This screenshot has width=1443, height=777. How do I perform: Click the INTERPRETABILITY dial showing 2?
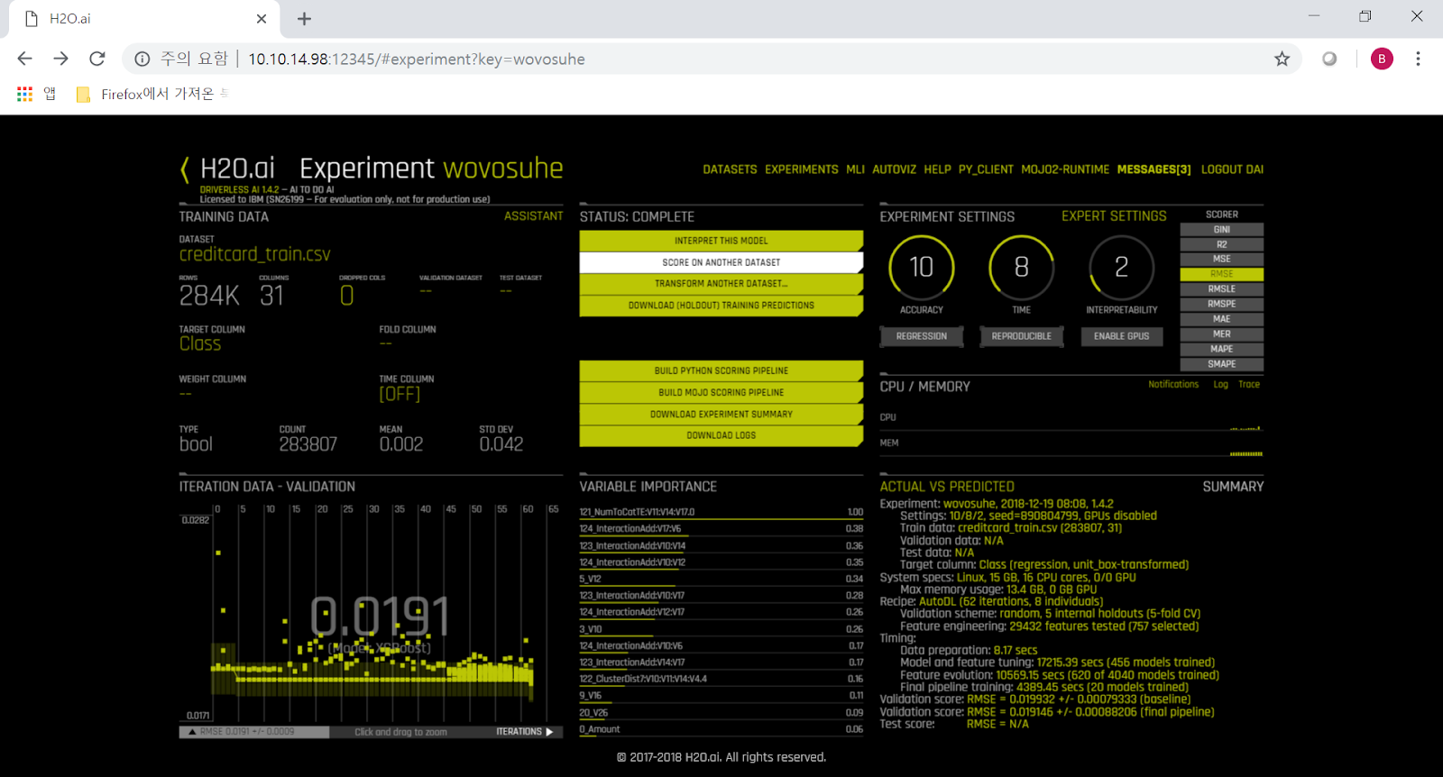1121,268
